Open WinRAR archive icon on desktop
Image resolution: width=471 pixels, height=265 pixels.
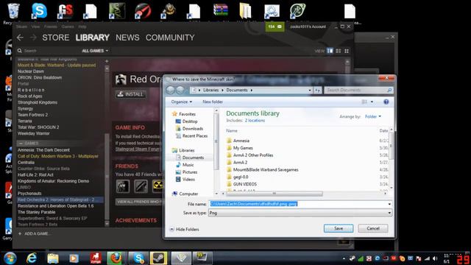(221, 10)
